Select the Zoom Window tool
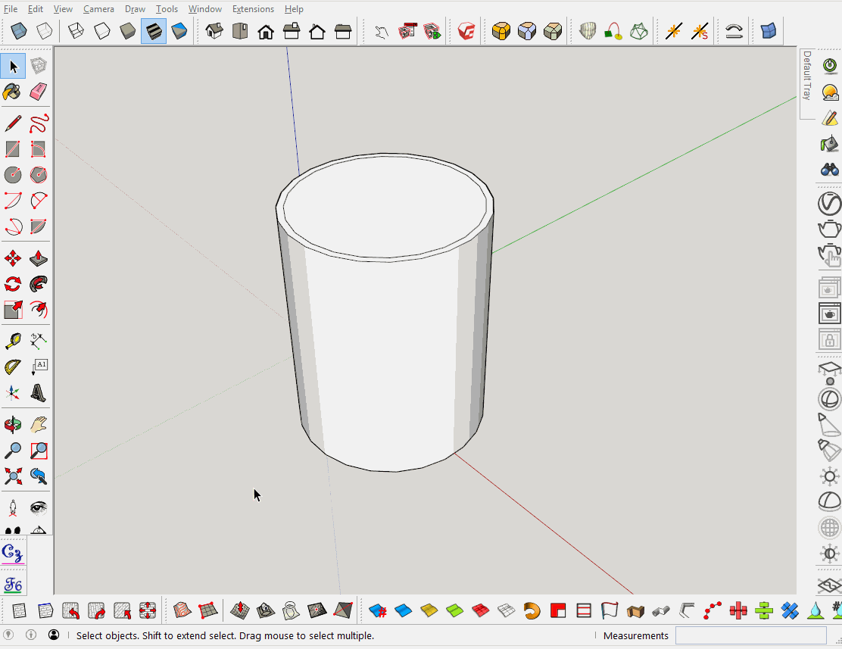 coord(38,450)
